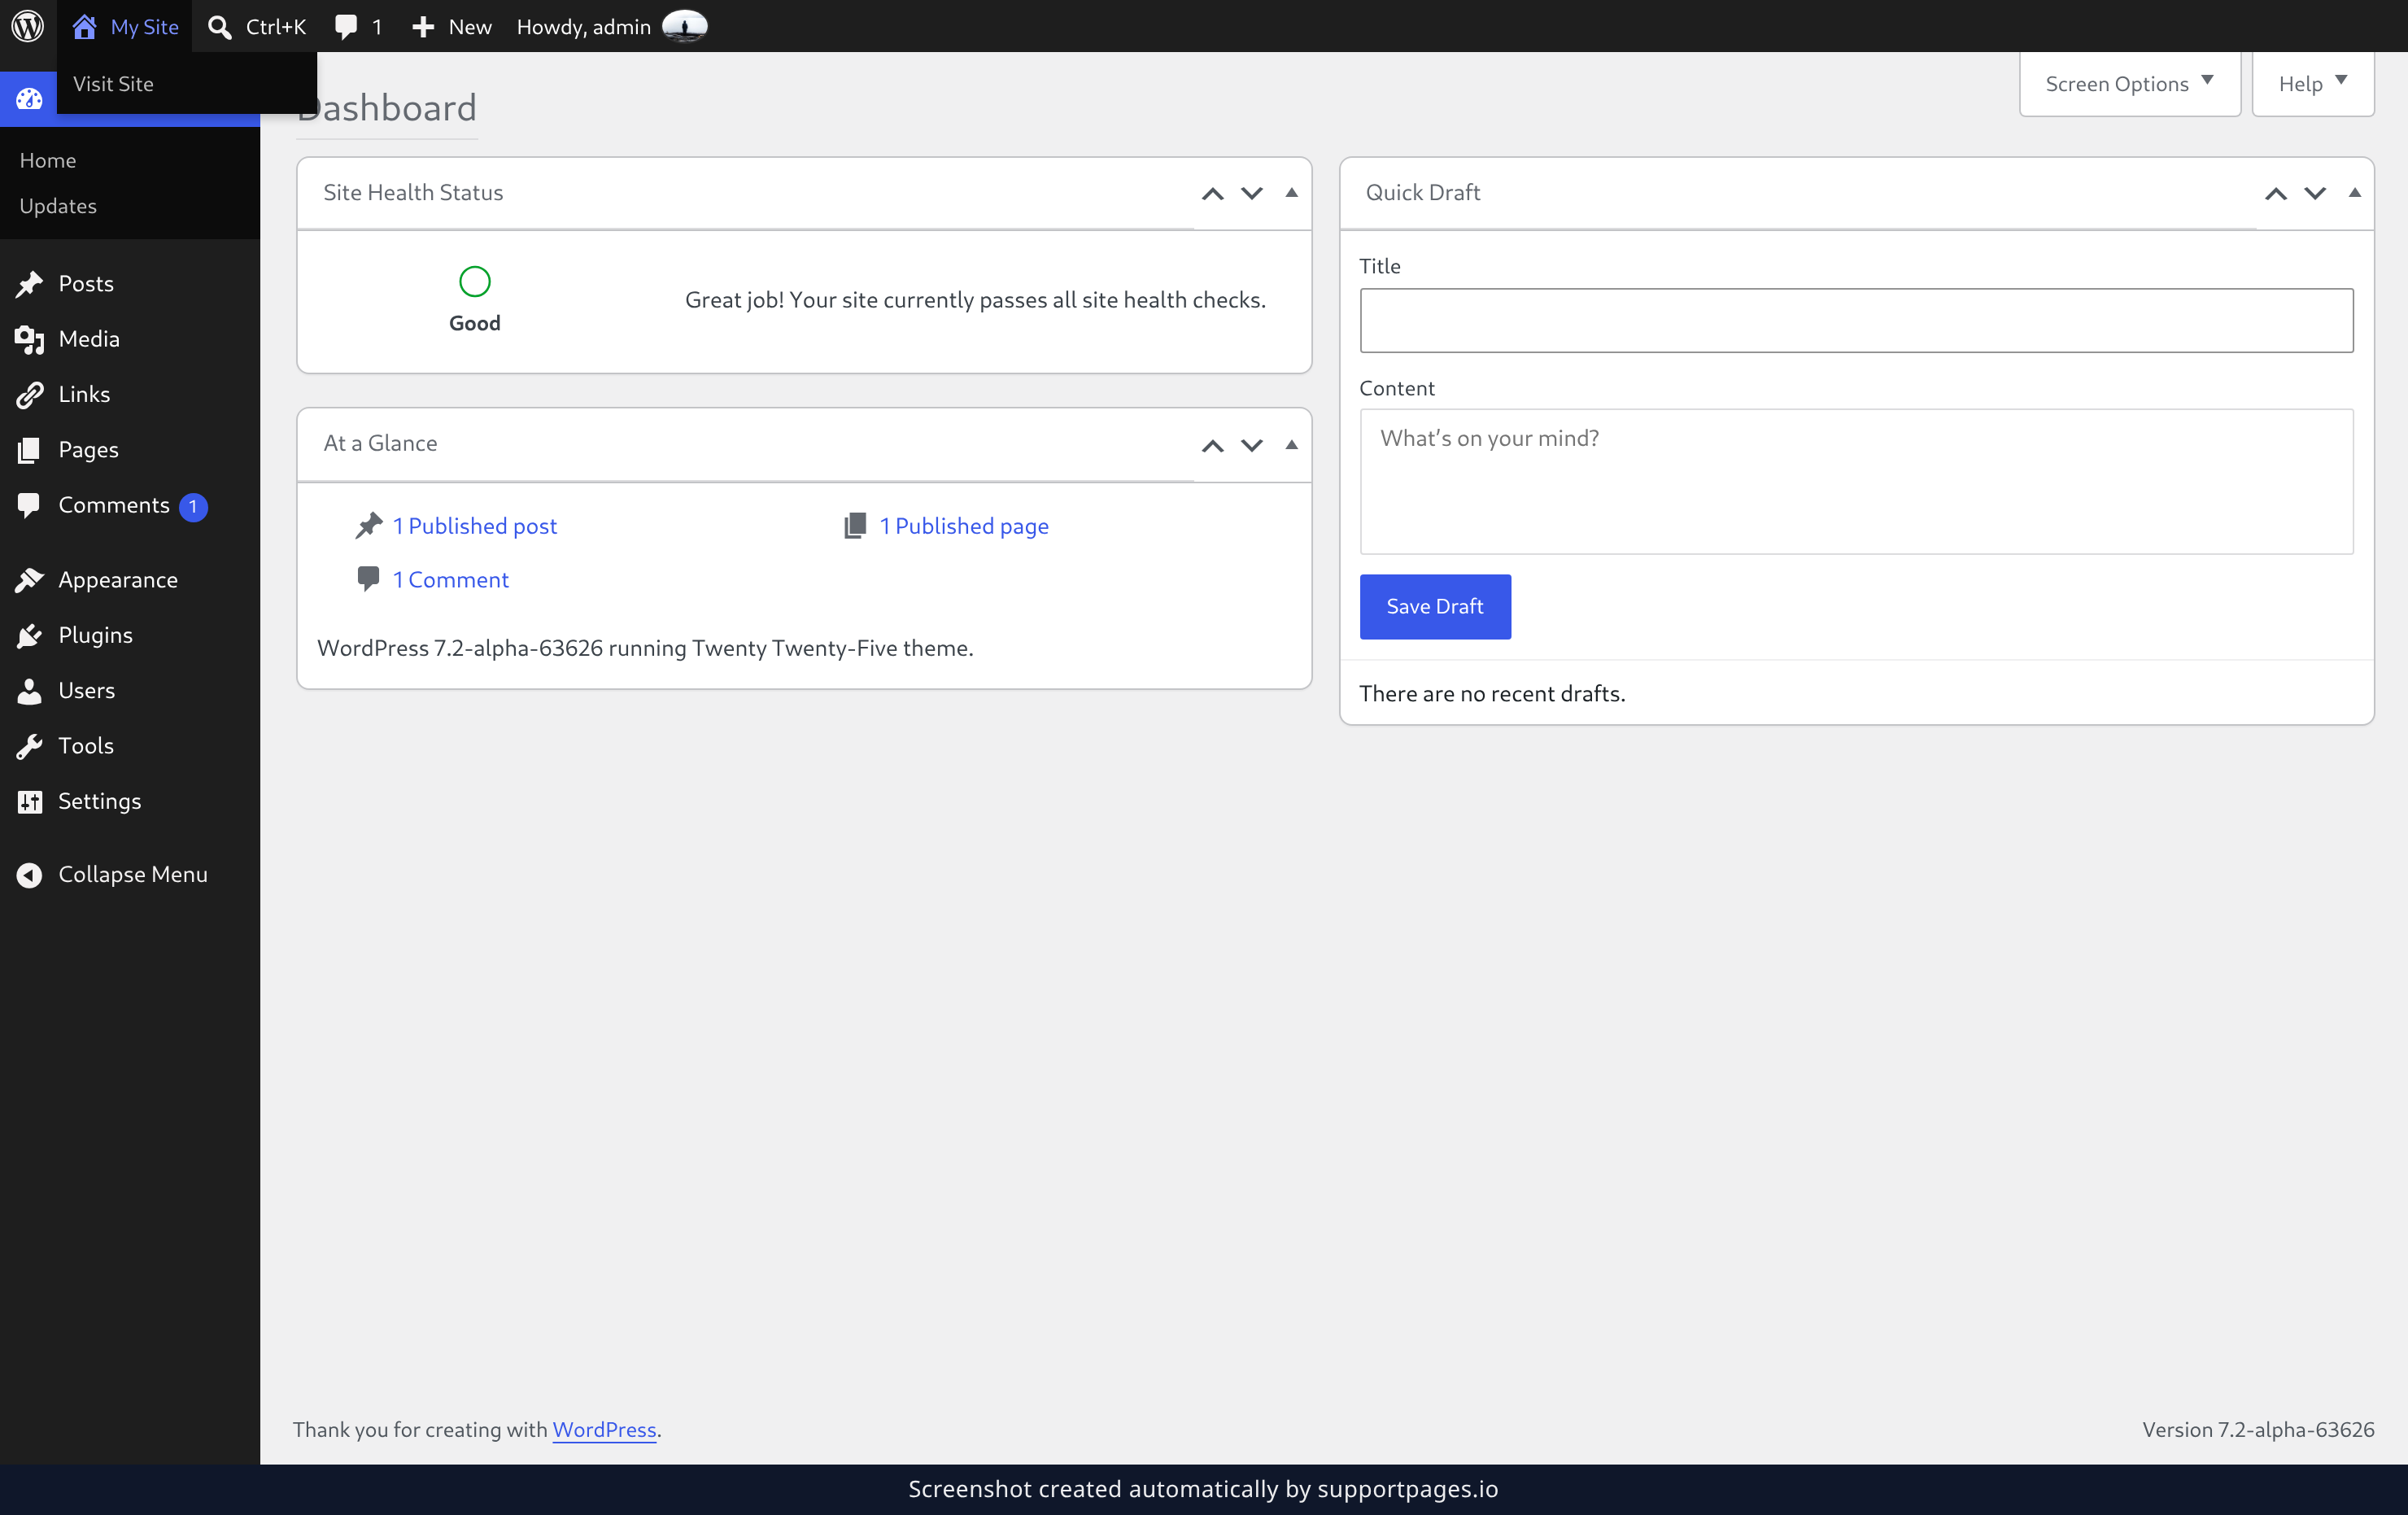Click the Settings sliders icon
The width and height of the screenshot is (2408, 1515).
tap(30, 802)
